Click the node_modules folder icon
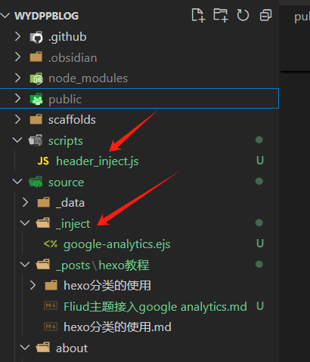 (36, 78)
